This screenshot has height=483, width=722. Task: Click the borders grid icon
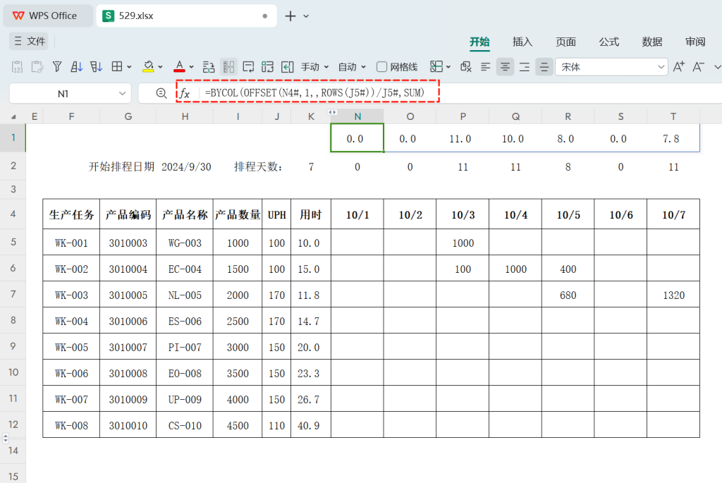point(117,67)
